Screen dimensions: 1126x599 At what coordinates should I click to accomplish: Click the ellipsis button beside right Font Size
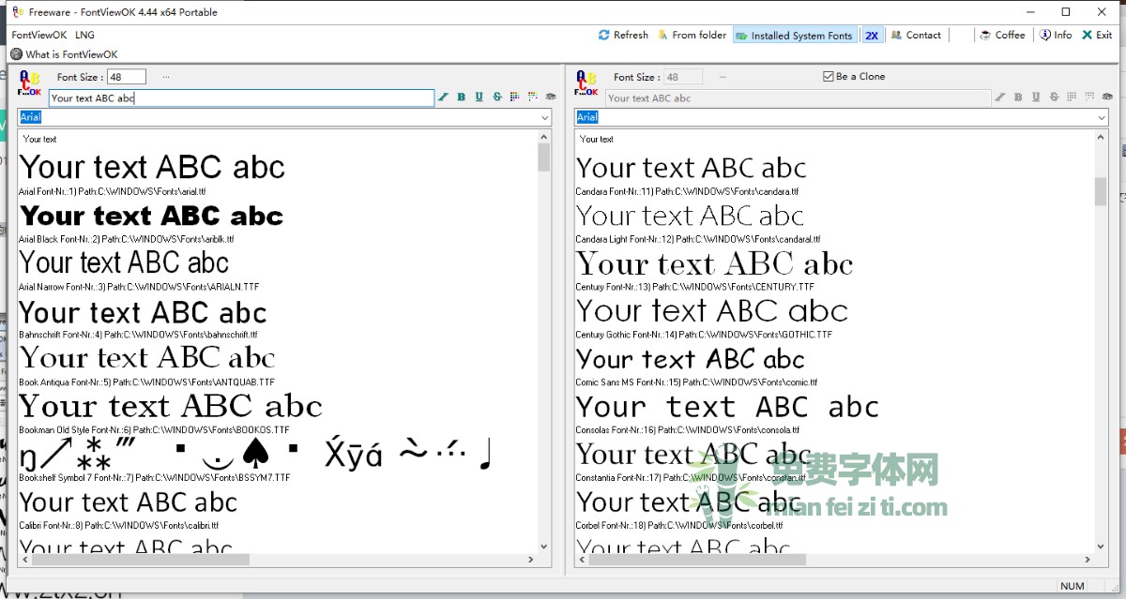[722, 77]
